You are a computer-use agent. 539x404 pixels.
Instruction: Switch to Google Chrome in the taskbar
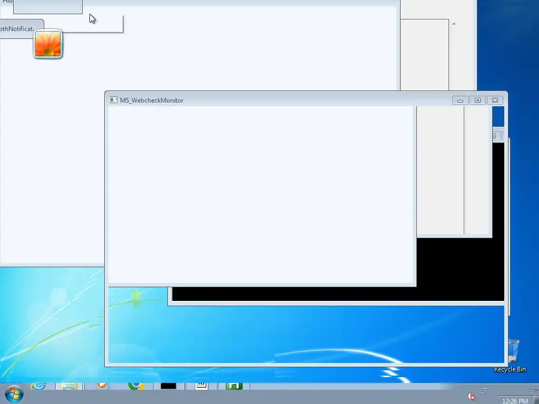[x=136, y=386]
